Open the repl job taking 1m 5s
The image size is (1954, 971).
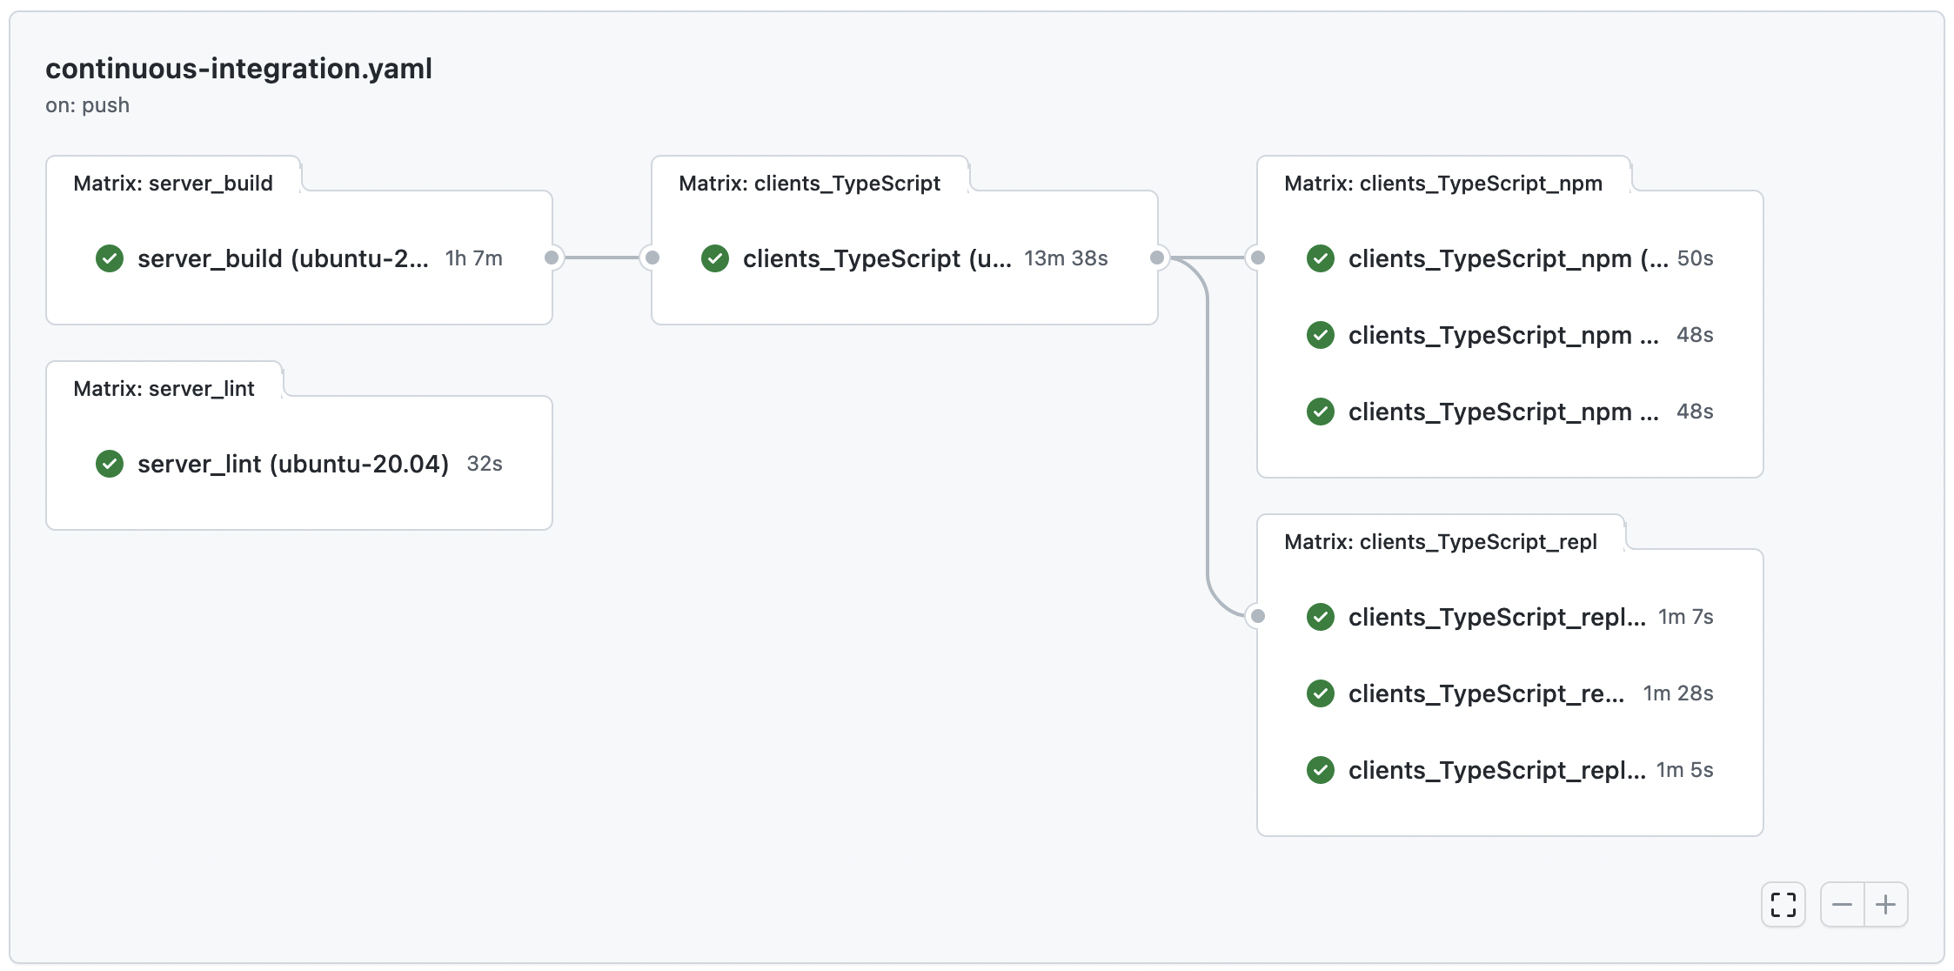1496,770
